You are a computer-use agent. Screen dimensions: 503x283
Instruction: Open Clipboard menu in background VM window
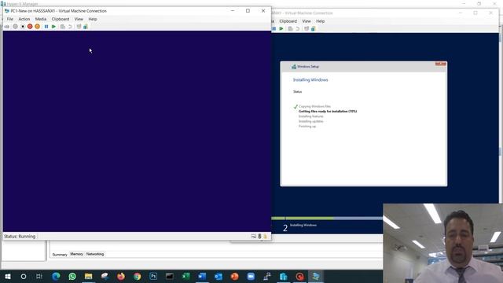click(288, 21)
